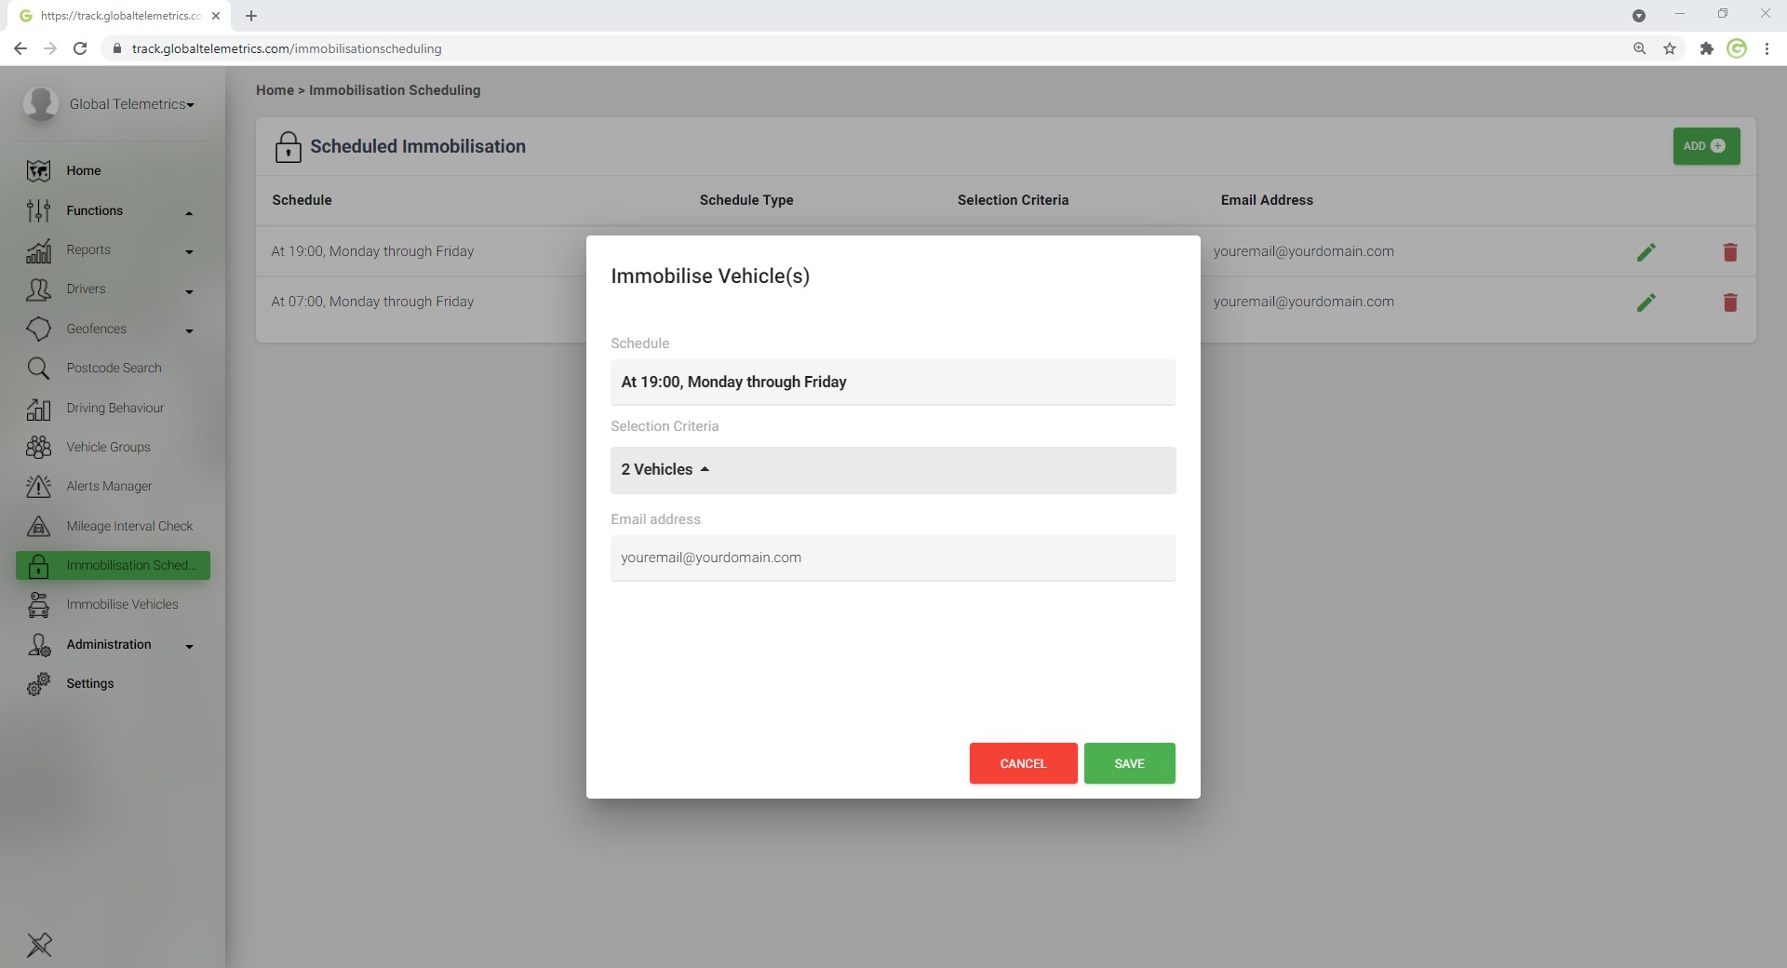Open the Global Telemetrics account dropdown
The height and width of the screenshot is (968, 1787).
131,104
